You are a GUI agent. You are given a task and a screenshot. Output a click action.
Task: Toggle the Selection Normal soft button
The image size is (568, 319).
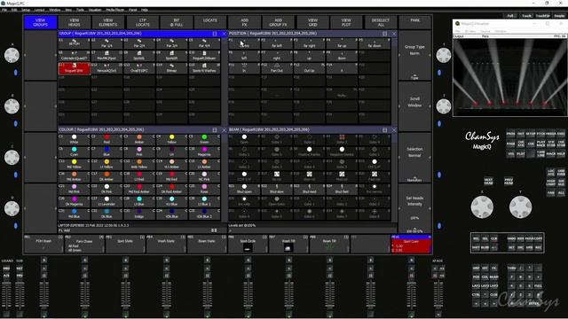tap(414, 158)
